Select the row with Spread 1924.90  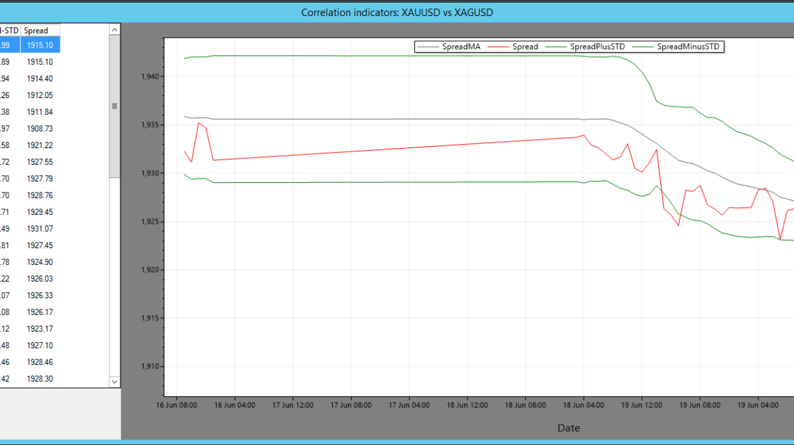pyautogui.click(x=40, y=262)
